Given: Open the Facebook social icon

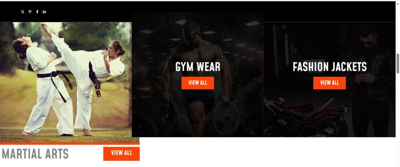Looking at the screenshot, I should [37, 12].
